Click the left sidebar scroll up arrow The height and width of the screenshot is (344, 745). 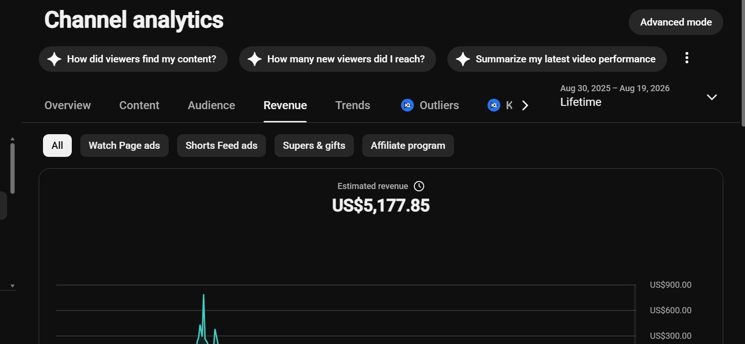click(12, 139)
